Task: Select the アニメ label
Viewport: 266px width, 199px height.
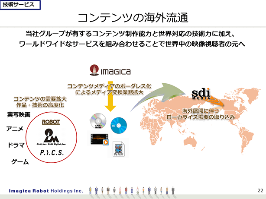Action: [x=15, y=129]
